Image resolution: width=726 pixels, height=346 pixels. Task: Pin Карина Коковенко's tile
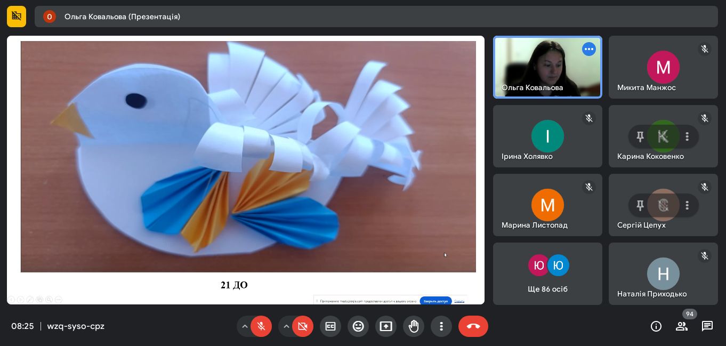(x=640, y=136)
